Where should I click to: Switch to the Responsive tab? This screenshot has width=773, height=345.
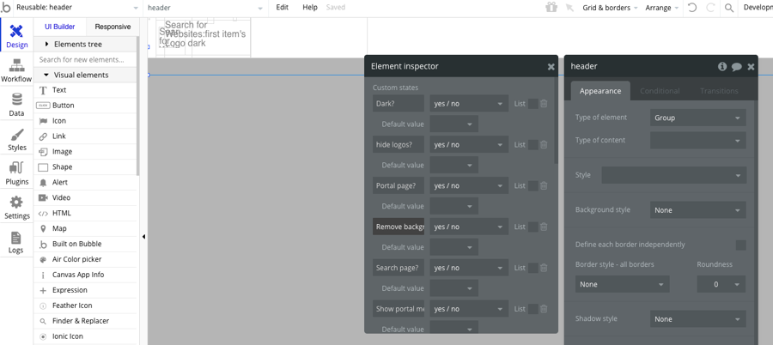(113, 27)
